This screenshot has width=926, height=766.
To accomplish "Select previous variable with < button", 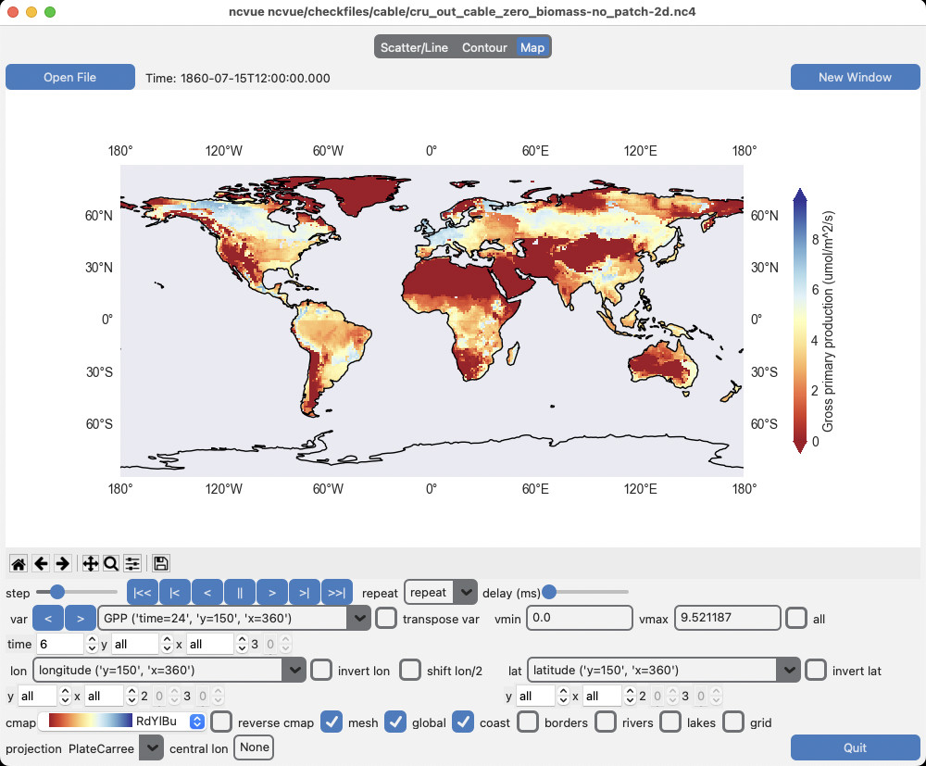I will pyautogui.click(x=48, y=619).
